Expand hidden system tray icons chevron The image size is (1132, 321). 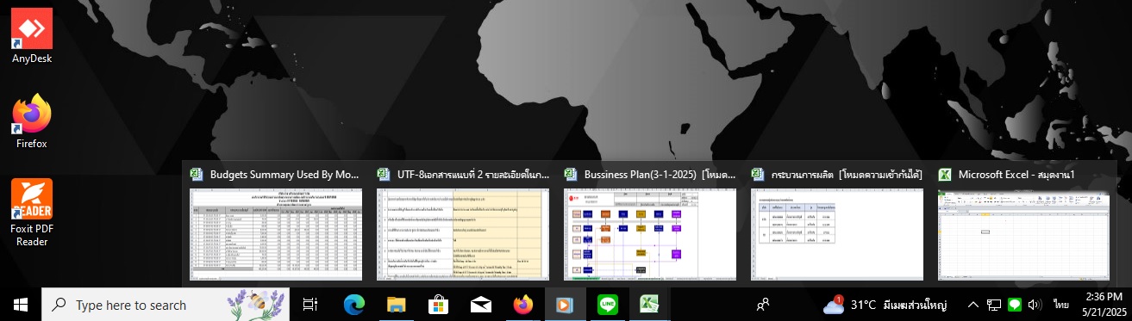(x=973, y=305)
